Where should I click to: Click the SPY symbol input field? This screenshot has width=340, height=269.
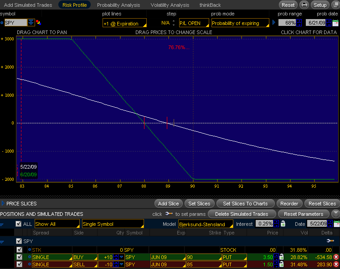[15, 23]
